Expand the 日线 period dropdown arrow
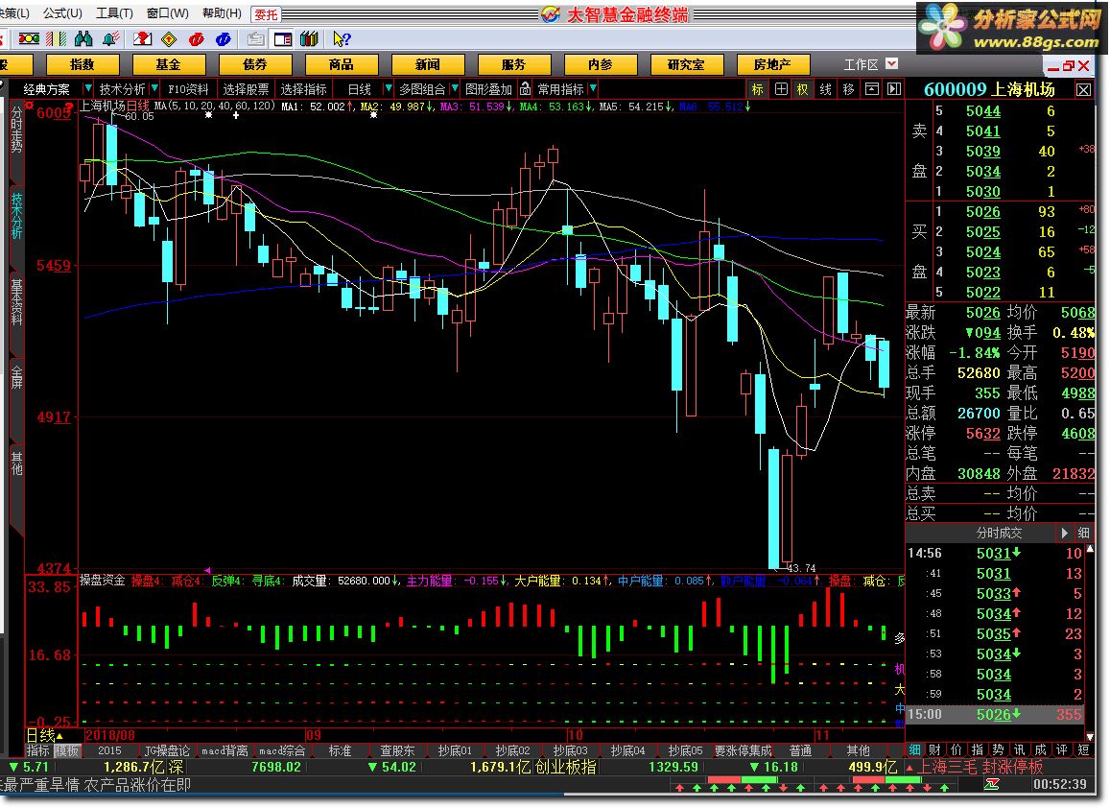The width and height of the screenshot is (1110, 808). [x=388, y=88]
